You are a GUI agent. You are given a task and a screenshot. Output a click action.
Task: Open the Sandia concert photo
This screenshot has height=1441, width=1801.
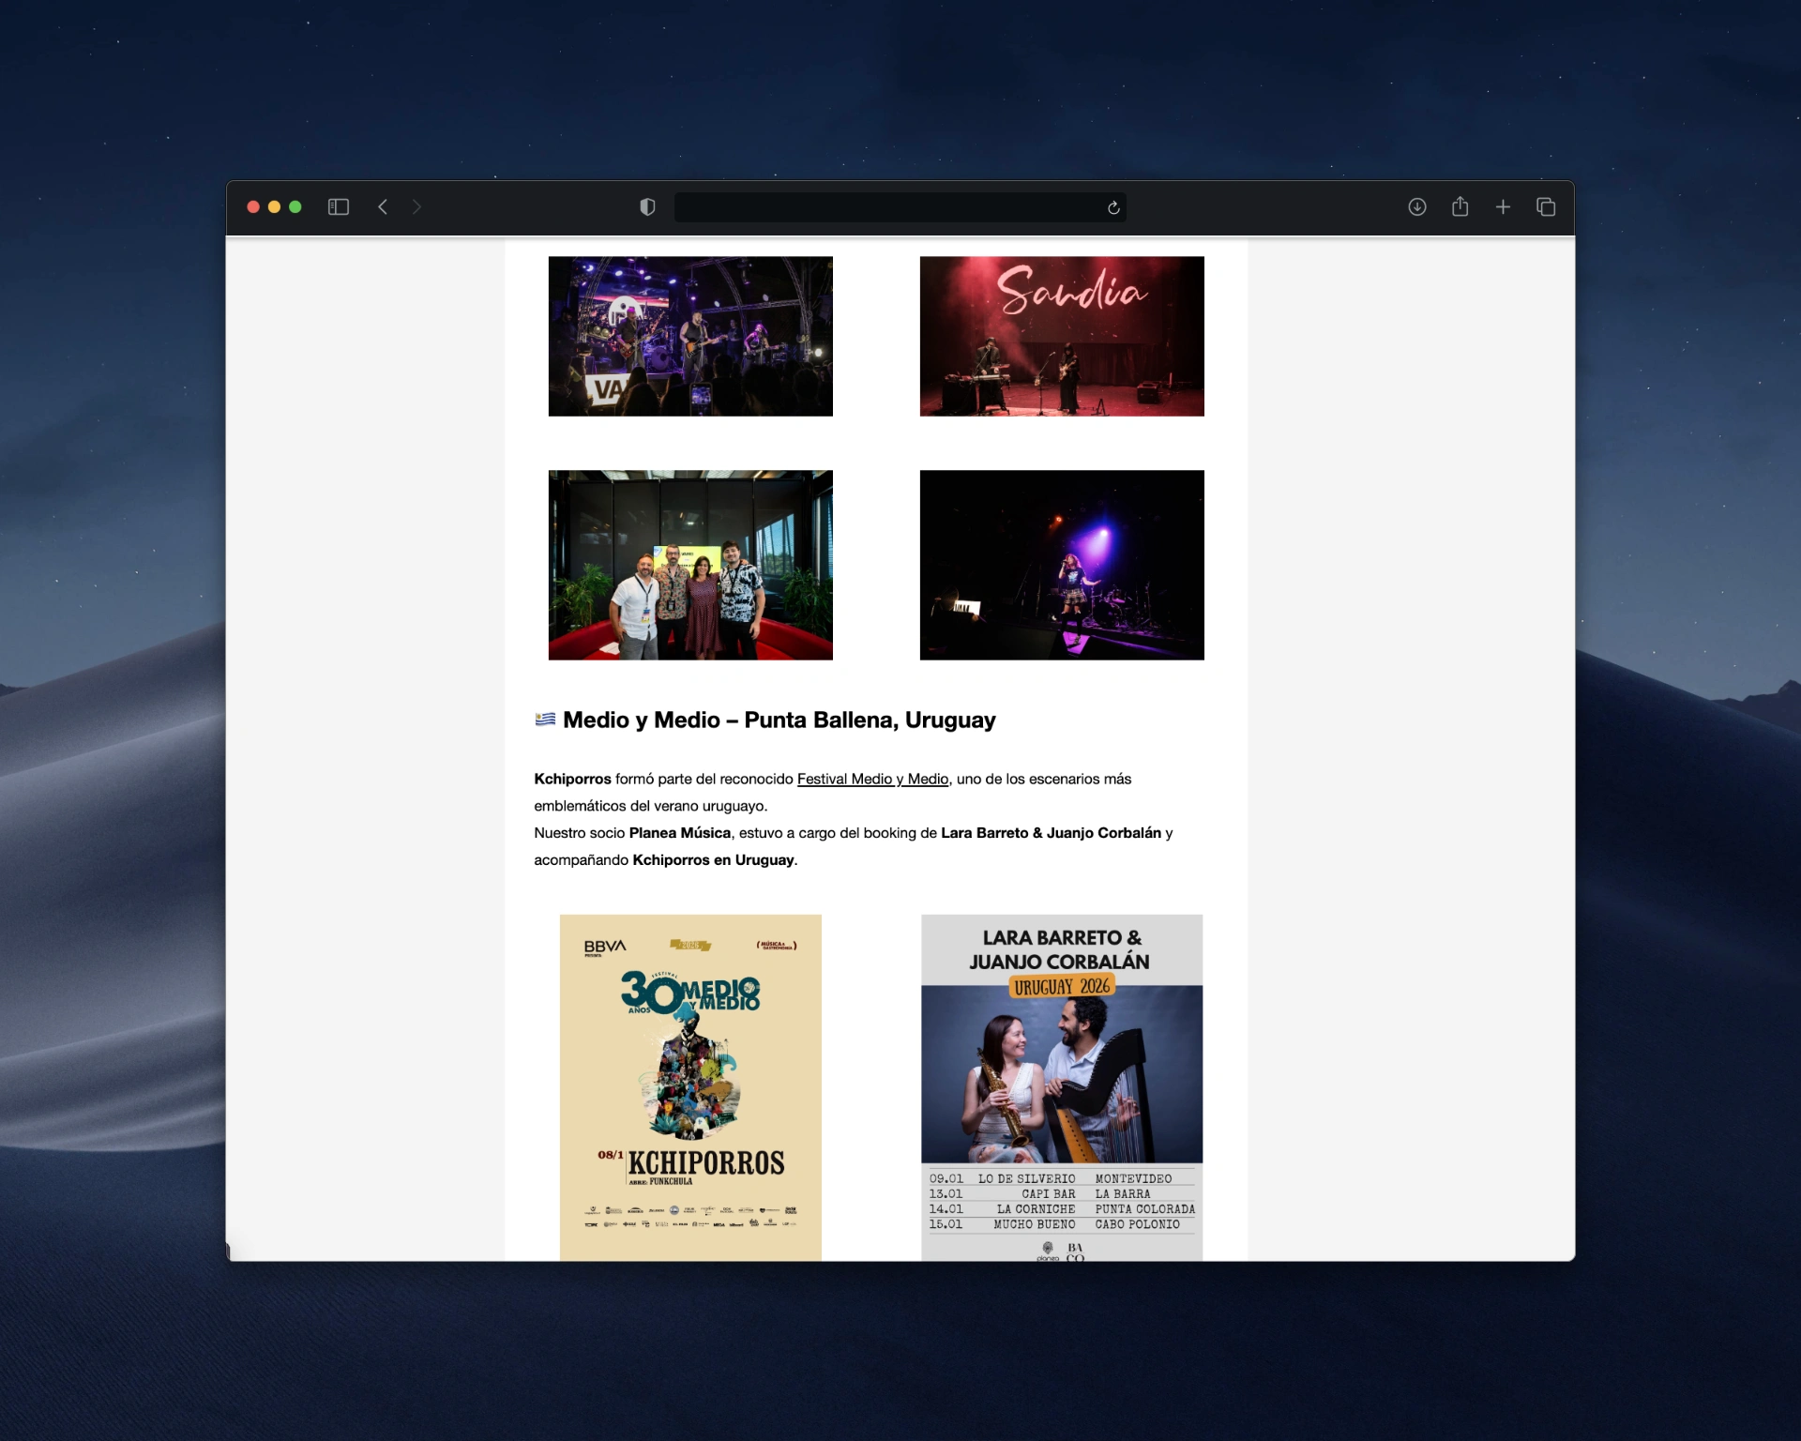tap(1061, 336)
